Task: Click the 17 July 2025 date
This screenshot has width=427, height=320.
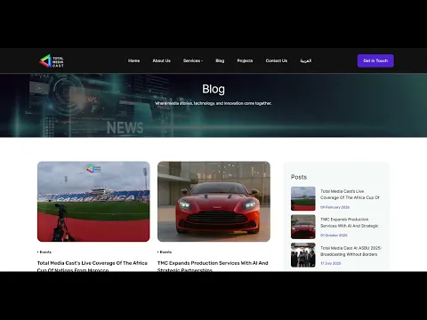Action: pyautogui.click(x=331, y=263)
